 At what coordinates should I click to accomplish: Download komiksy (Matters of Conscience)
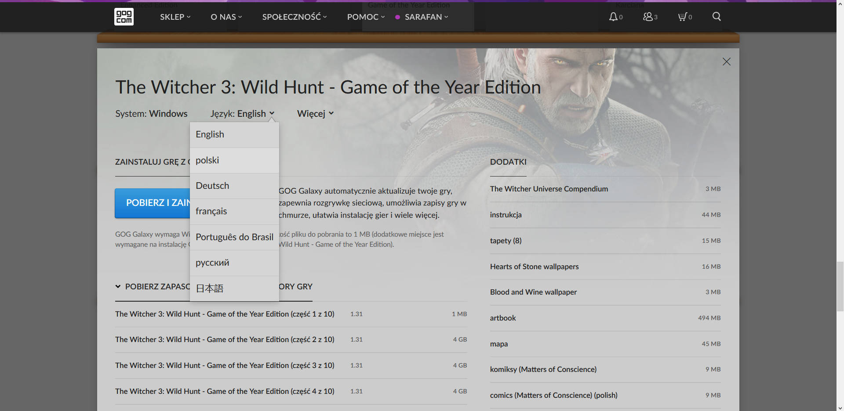605,369
